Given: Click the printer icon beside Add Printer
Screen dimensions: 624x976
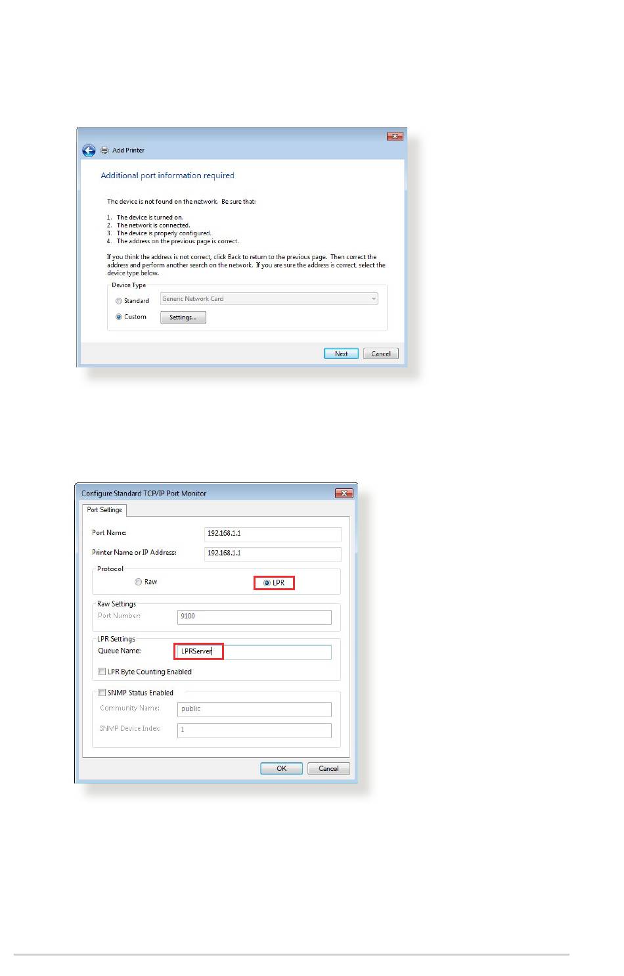Looking at the screenshot, I should [x=104, y=151].
